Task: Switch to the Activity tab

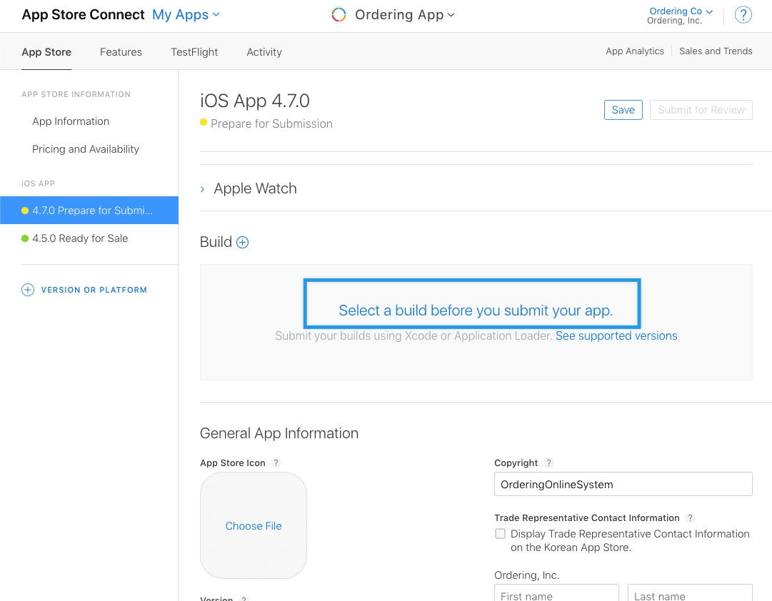Action: pyautogui.click(x=264, y=52)
